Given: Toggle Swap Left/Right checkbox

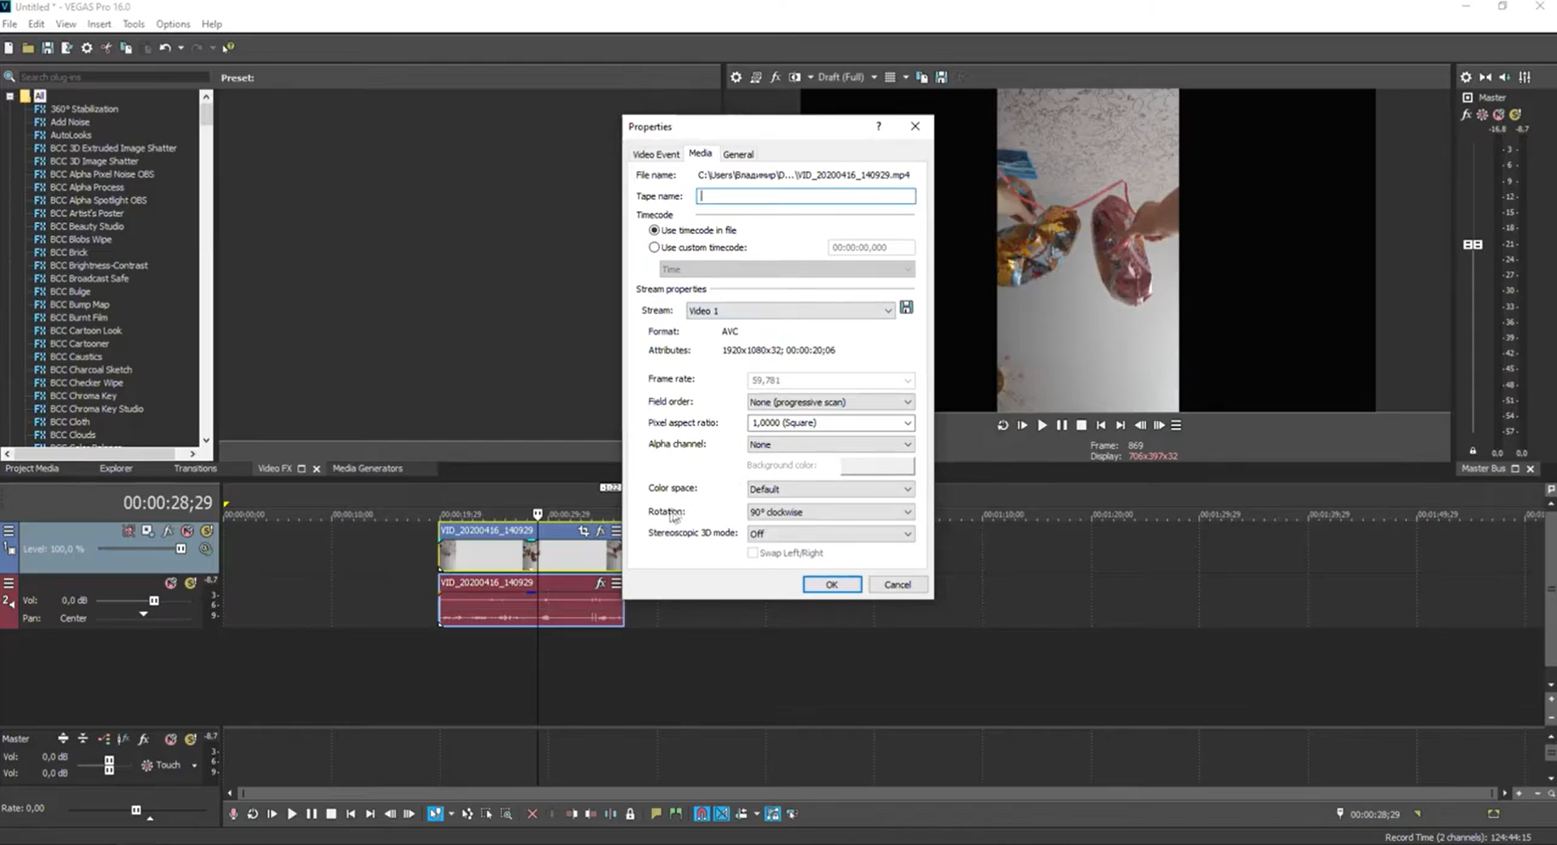Looking at the screenshot, I should point(753,553).
